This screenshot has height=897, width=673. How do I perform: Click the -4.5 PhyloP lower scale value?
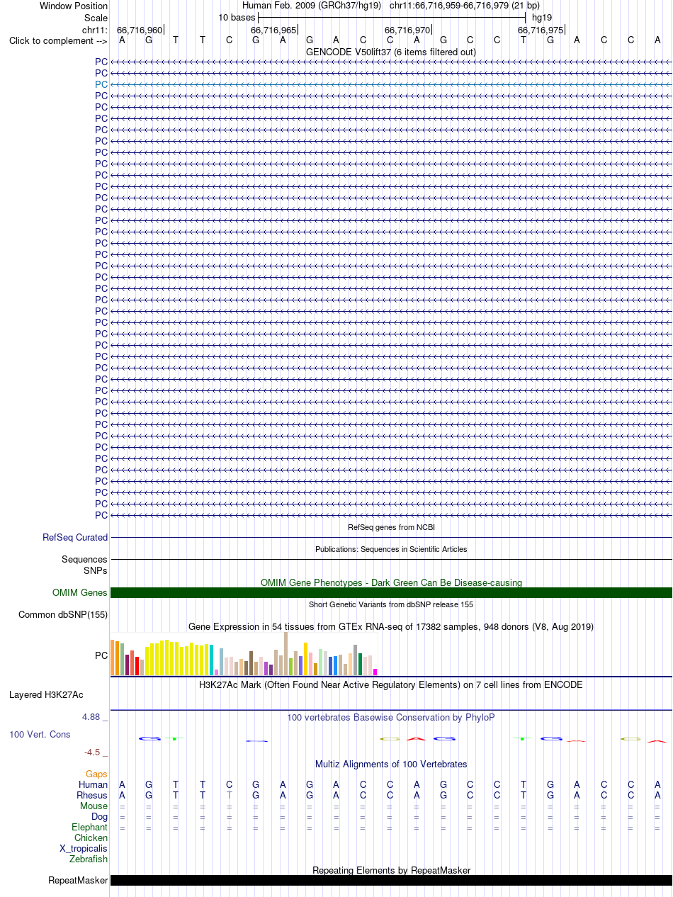[96, 752]
